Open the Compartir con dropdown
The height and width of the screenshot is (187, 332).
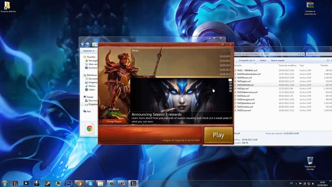246,60
